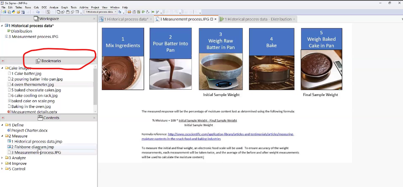Expand the 4 Improve folder
The width and height of the screenshot is (403, 187).
point(2,163)
